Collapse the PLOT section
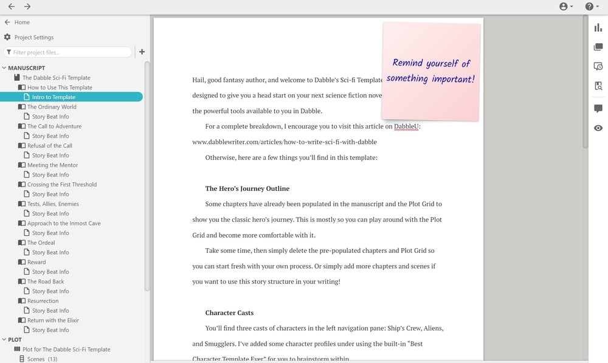This screenshot has height=363, width=608. tap(4, 339)
